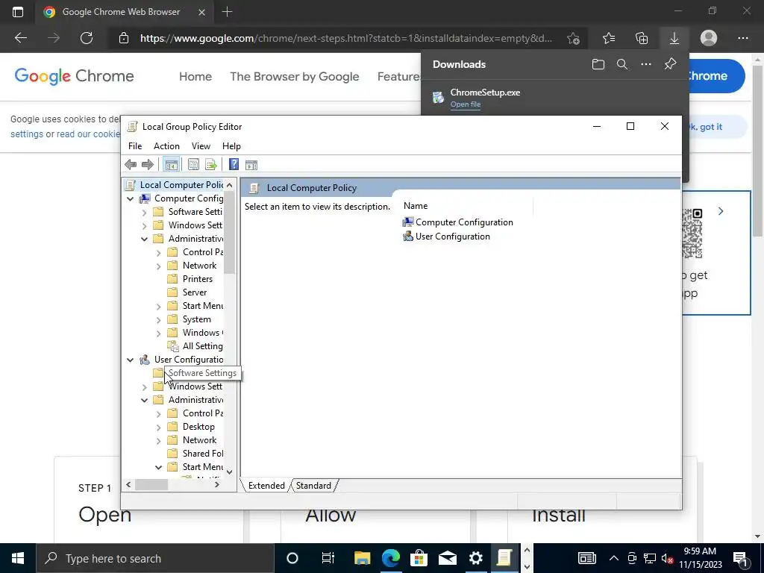Click the Type here to search box

tap(155, 558)
